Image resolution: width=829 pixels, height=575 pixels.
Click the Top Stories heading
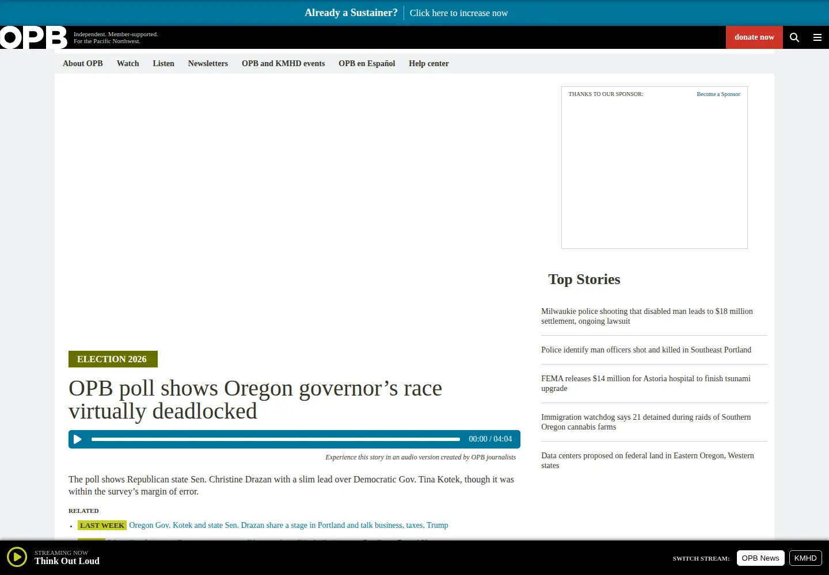point(584,279)
